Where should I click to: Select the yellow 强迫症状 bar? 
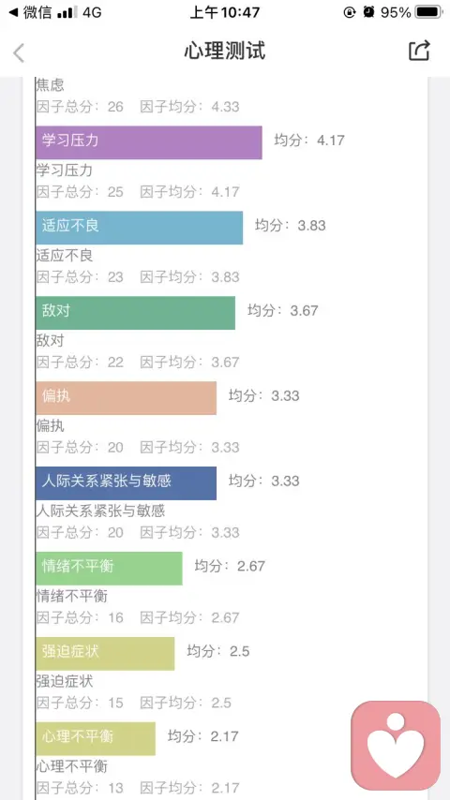(105, 654)
